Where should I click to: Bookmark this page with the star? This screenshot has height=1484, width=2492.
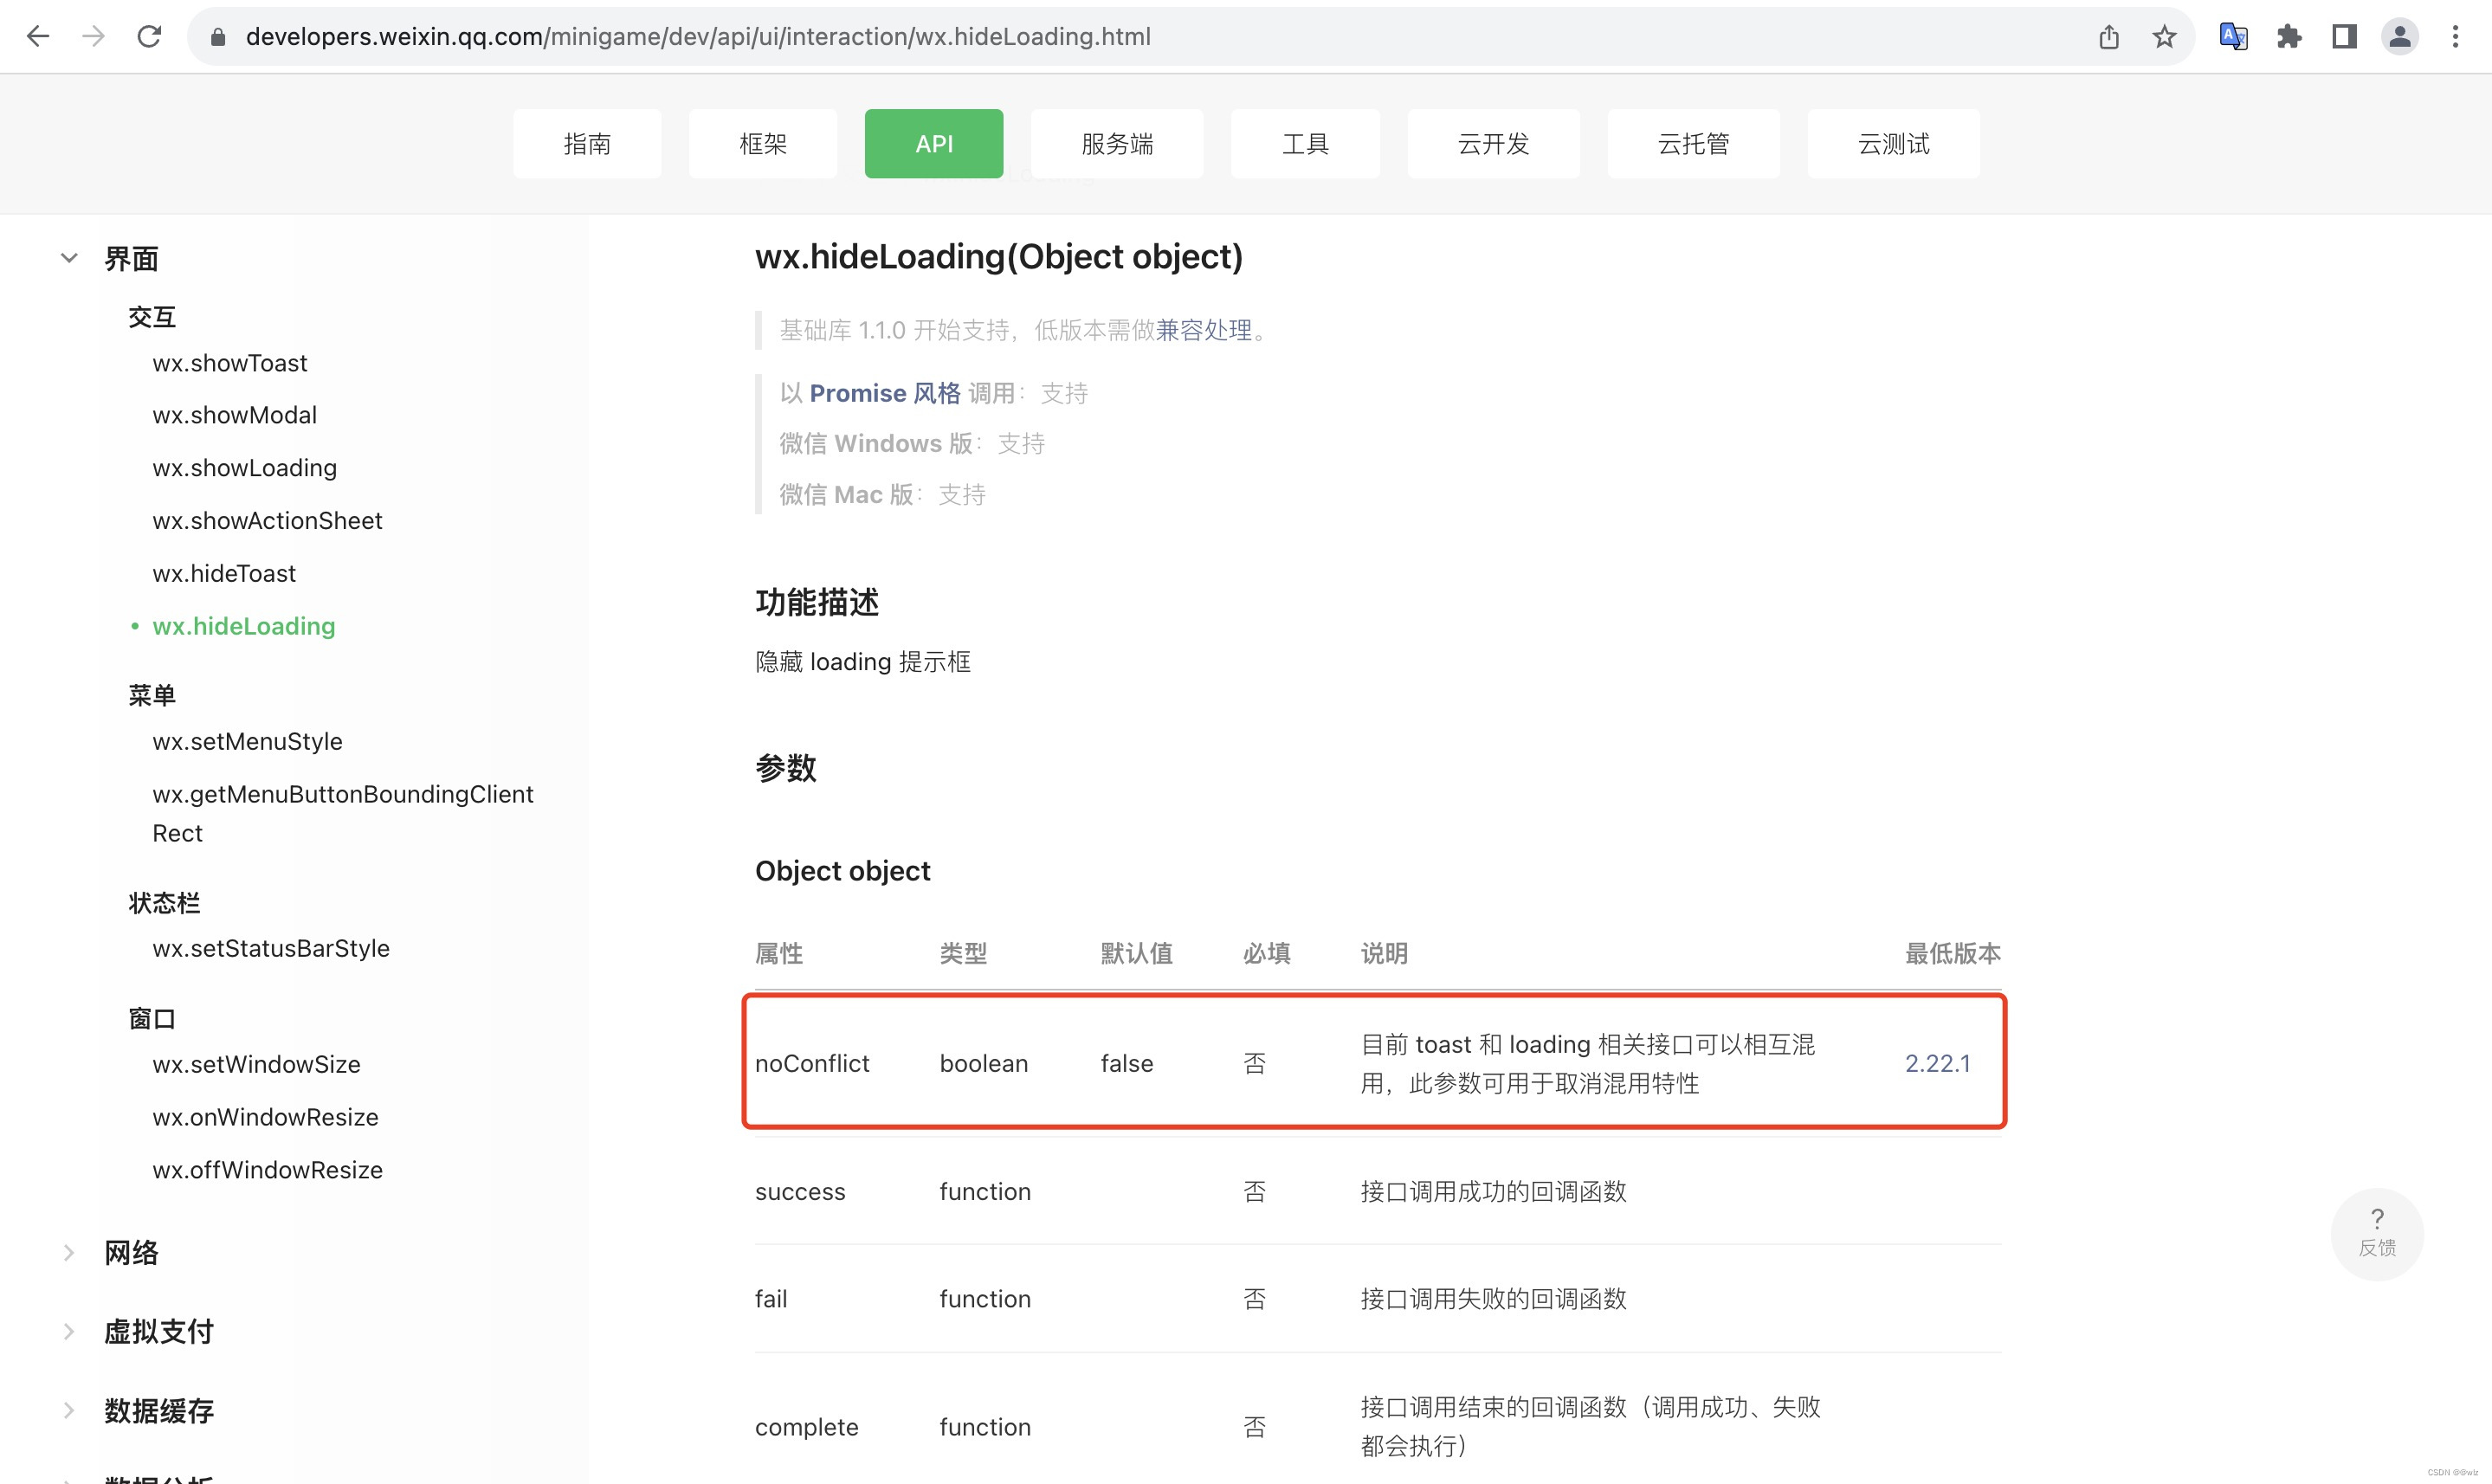coord(2164,36)
